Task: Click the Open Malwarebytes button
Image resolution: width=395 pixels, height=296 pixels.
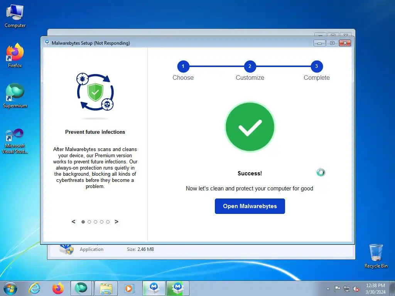Action: [x=250, y=206]
